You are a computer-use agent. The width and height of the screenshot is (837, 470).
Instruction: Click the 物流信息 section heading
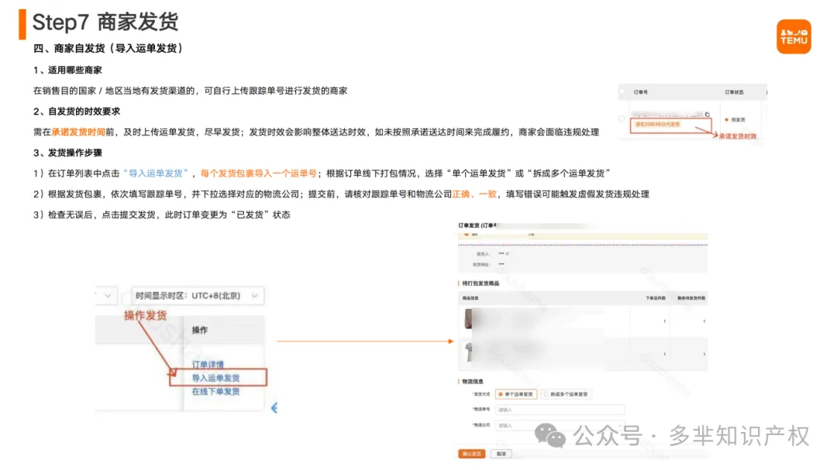(x=473, y=382)
